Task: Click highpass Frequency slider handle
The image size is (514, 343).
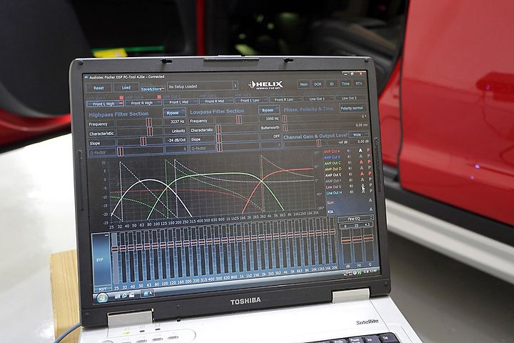Action: coord(149,123)
